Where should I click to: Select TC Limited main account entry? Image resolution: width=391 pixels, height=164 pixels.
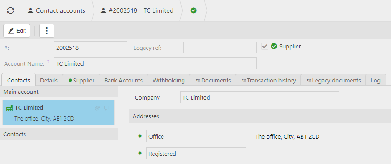coord(59,112)
